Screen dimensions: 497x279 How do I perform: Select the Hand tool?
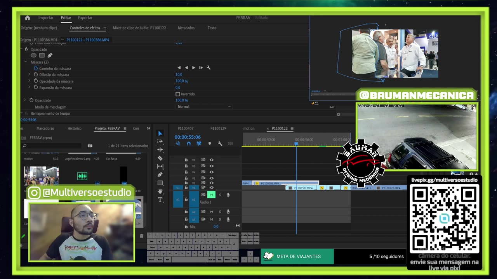160,191
